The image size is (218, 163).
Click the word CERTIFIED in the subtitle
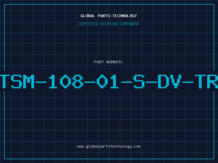click(x=88, y=24)
